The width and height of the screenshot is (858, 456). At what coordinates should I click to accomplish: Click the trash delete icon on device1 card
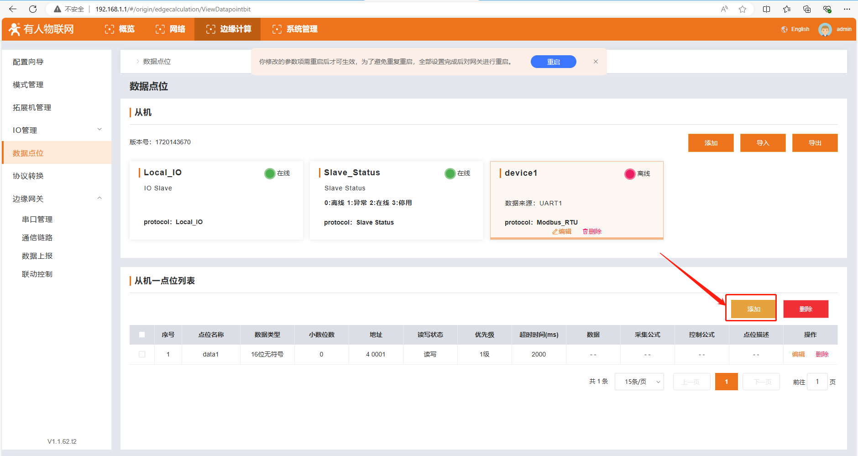[585, 232]
